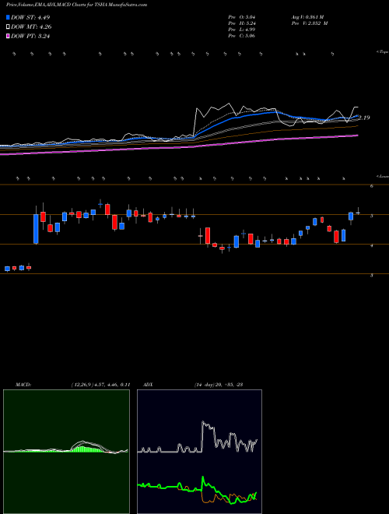Click the white DOW MT legend swatch
Screen dimensions: 389x514
click(x=8, y=27)
